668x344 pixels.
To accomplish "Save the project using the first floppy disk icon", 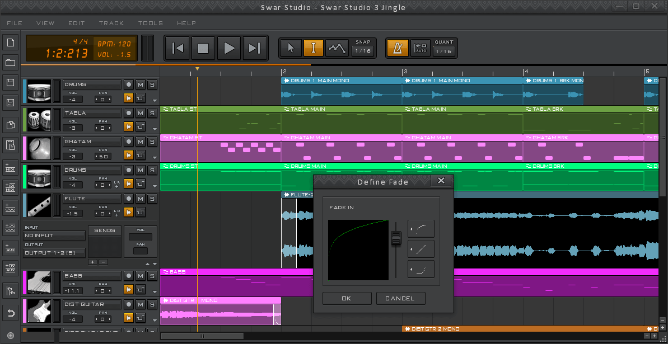I will tap(11, 83).
